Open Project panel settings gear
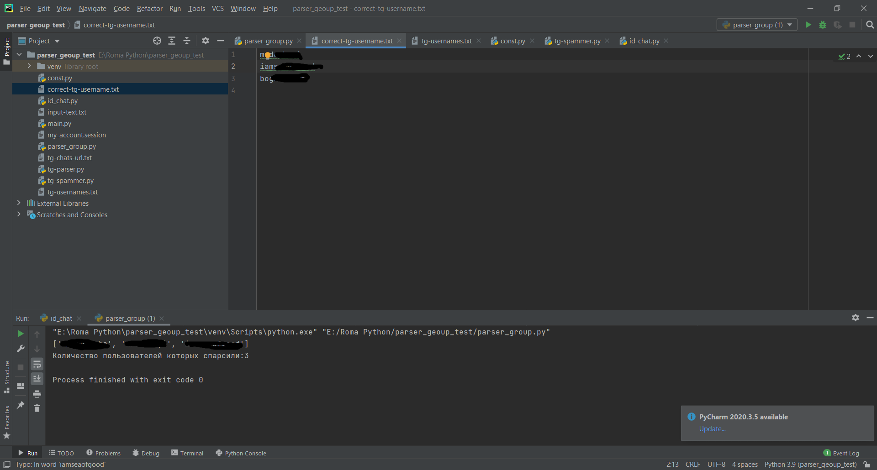Viewport: 877px width, 470px height. tap(206, 41)
